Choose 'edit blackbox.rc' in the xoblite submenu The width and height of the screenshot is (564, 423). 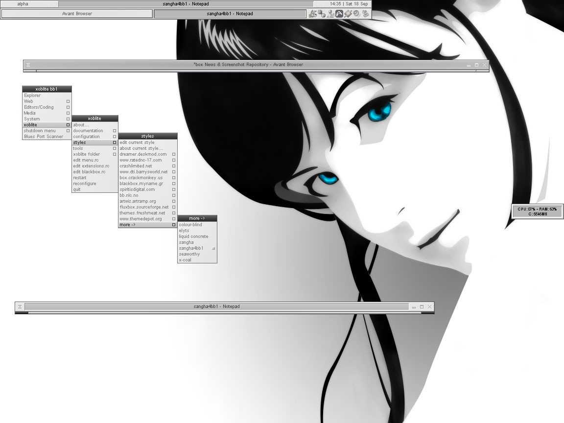tap(95, 172)
